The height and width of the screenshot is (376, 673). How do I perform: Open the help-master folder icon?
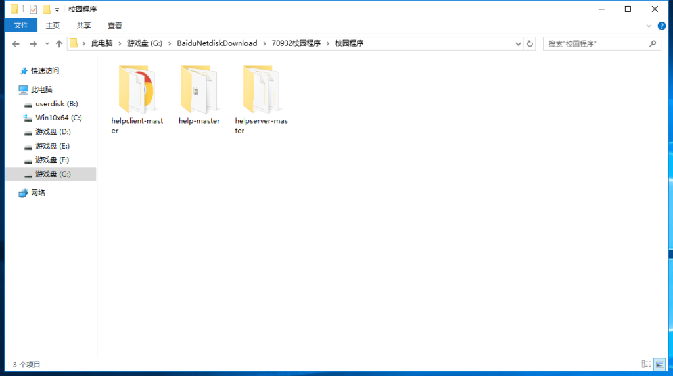(x=199, y=89)
